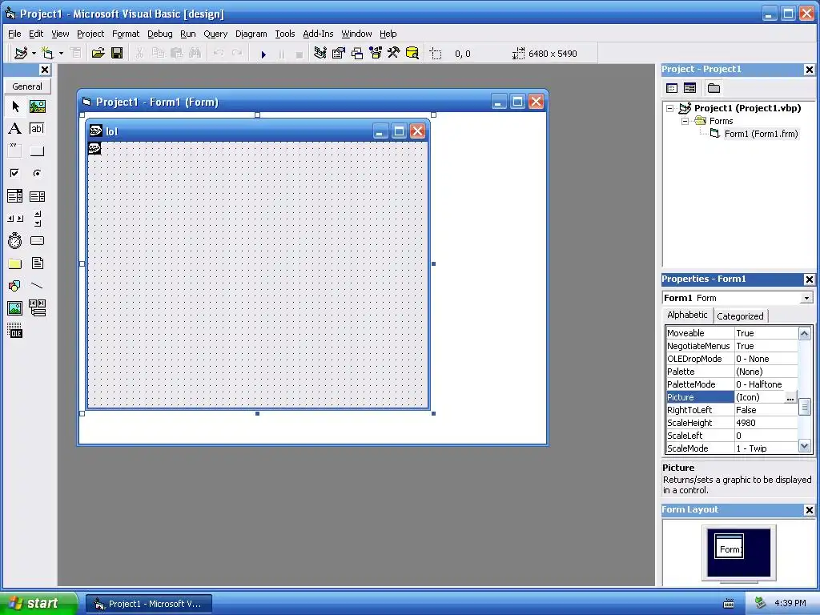Click the Open Project toolbar icon

click(98, 54)
